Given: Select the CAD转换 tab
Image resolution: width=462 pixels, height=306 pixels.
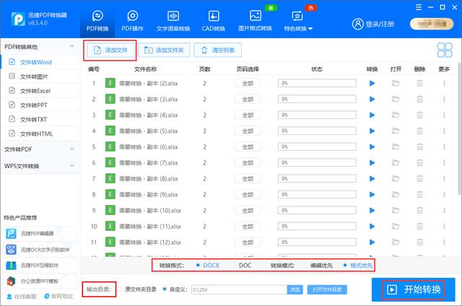Looking at the screenshot, I should point(214,21).
